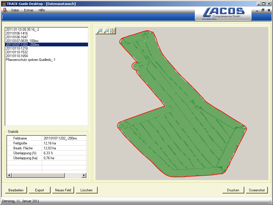Click the fit-field-to-view icon
Image resolution: width=273 pixels, height=205 pixels.
(113, 31)
